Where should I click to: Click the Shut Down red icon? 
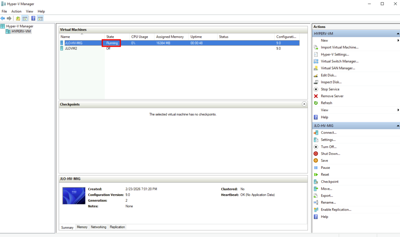click(x=316, y=154)
